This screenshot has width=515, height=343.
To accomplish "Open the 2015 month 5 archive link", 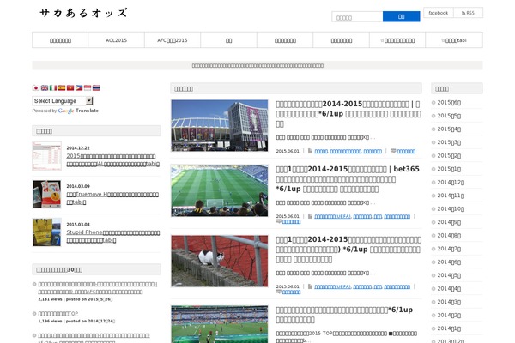I will pyautogui.click(x=449, y=116).
